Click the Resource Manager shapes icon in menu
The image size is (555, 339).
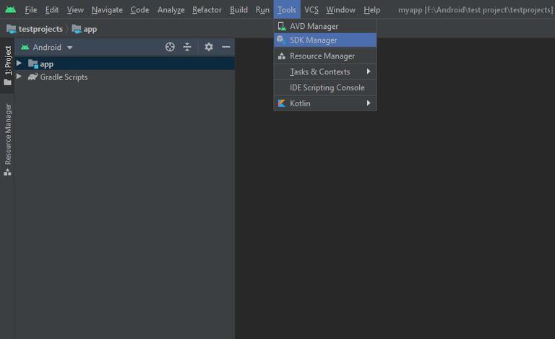282,56
